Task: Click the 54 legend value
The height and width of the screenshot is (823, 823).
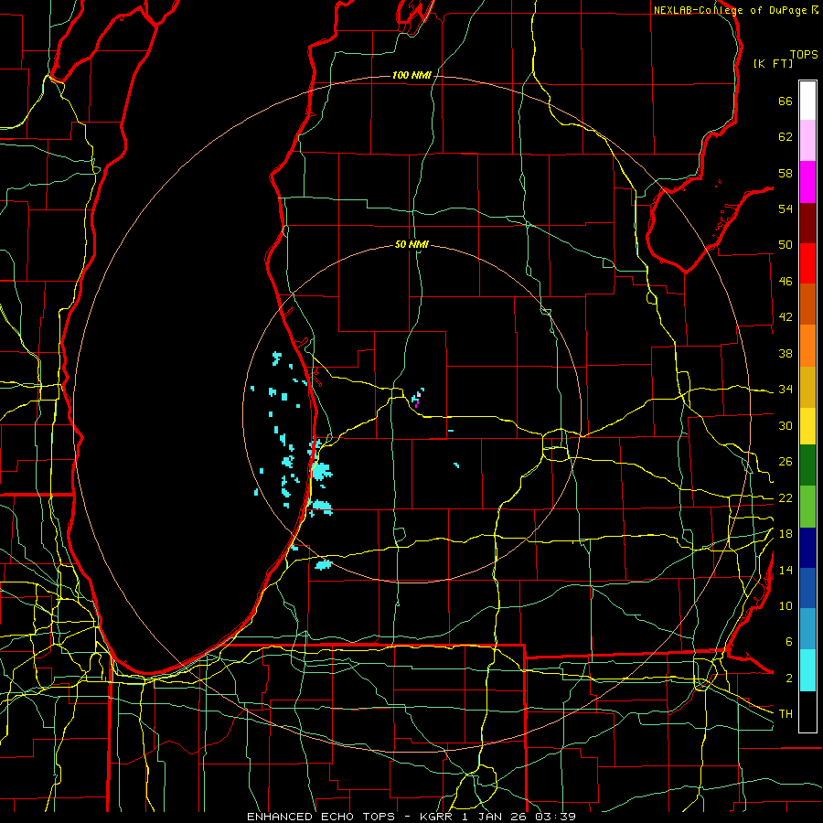Action: coord(786,208)
